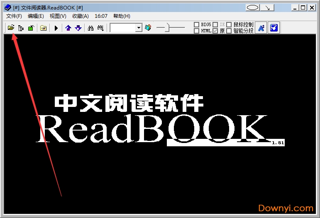The image size is (320, 218).
Task: Open the 收藏(A) menu
Action: 80,16
